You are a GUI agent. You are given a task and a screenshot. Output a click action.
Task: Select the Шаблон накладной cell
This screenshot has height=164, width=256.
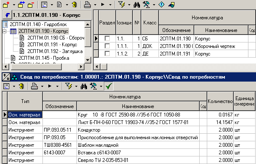(138, 145)
